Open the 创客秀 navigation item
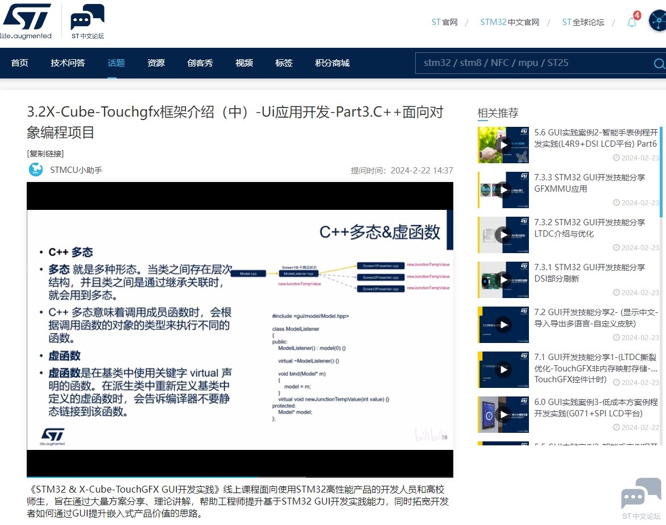Viewport: 666px width, 525px height. pyautogui.click(x=200, y=63)
